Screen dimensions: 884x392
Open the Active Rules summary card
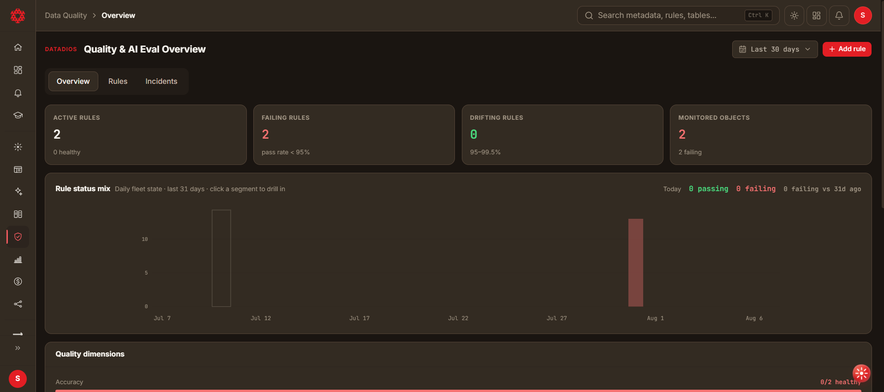point(146,135)
